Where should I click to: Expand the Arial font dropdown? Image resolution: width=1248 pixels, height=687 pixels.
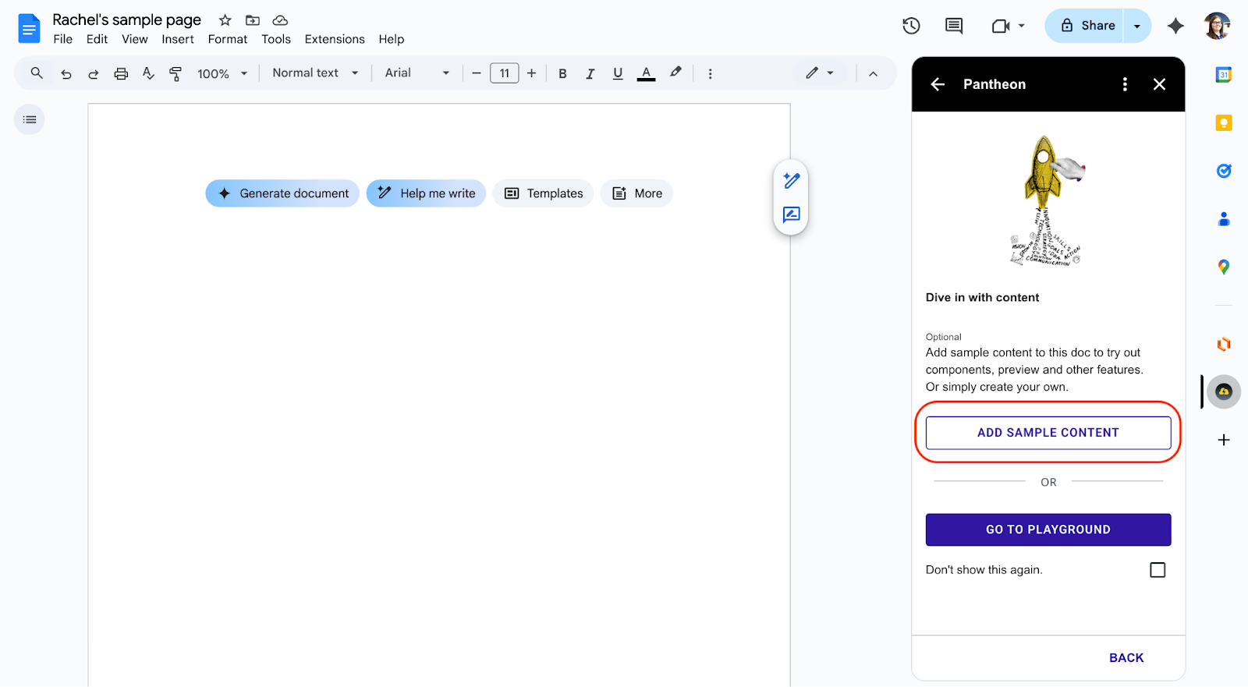[x=417, y=73]
